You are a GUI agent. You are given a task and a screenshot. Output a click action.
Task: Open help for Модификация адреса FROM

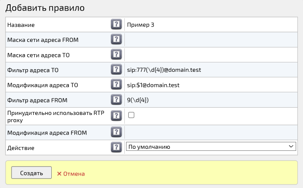pos(116,132)
